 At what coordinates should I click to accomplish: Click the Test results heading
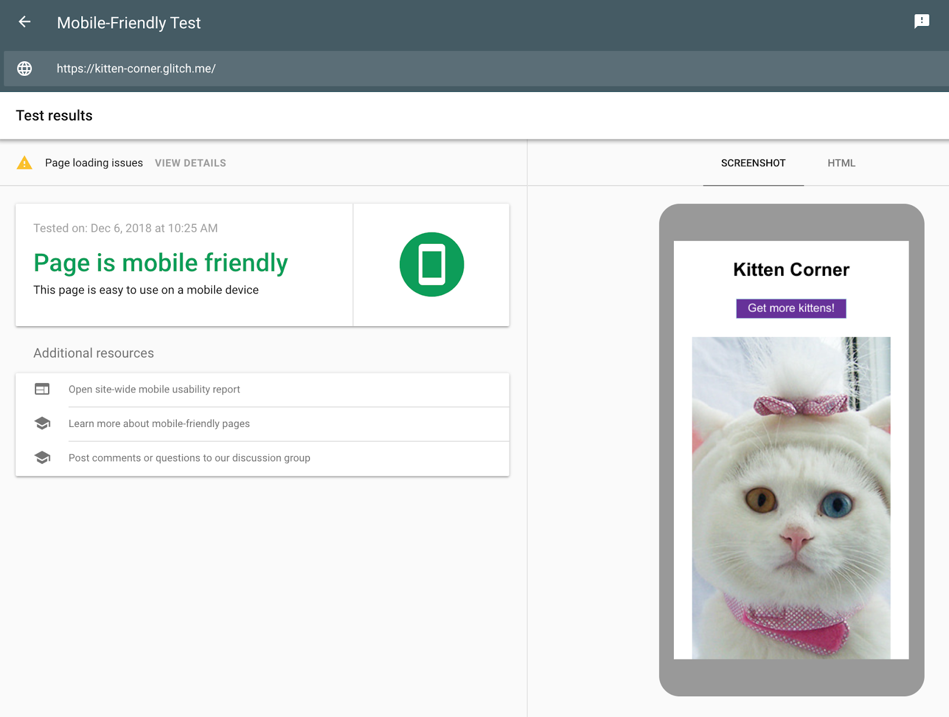tap(54, 116)
